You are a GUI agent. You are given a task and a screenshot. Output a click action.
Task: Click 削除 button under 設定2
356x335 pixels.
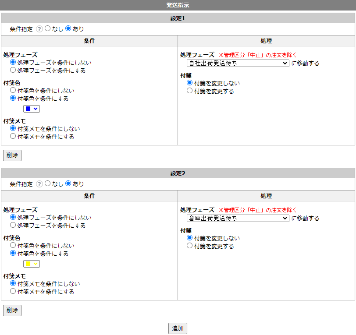pos(12,310)
